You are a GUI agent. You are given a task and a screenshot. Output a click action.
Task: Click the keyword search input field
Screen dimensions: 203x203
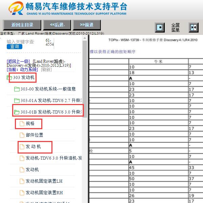tap(20, 42)
